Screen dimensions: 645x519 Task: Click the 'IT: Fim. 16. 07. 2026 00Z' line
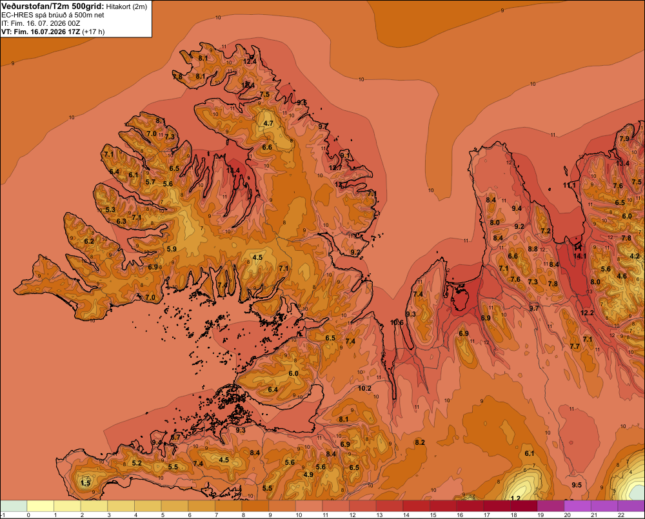[41, 23]
